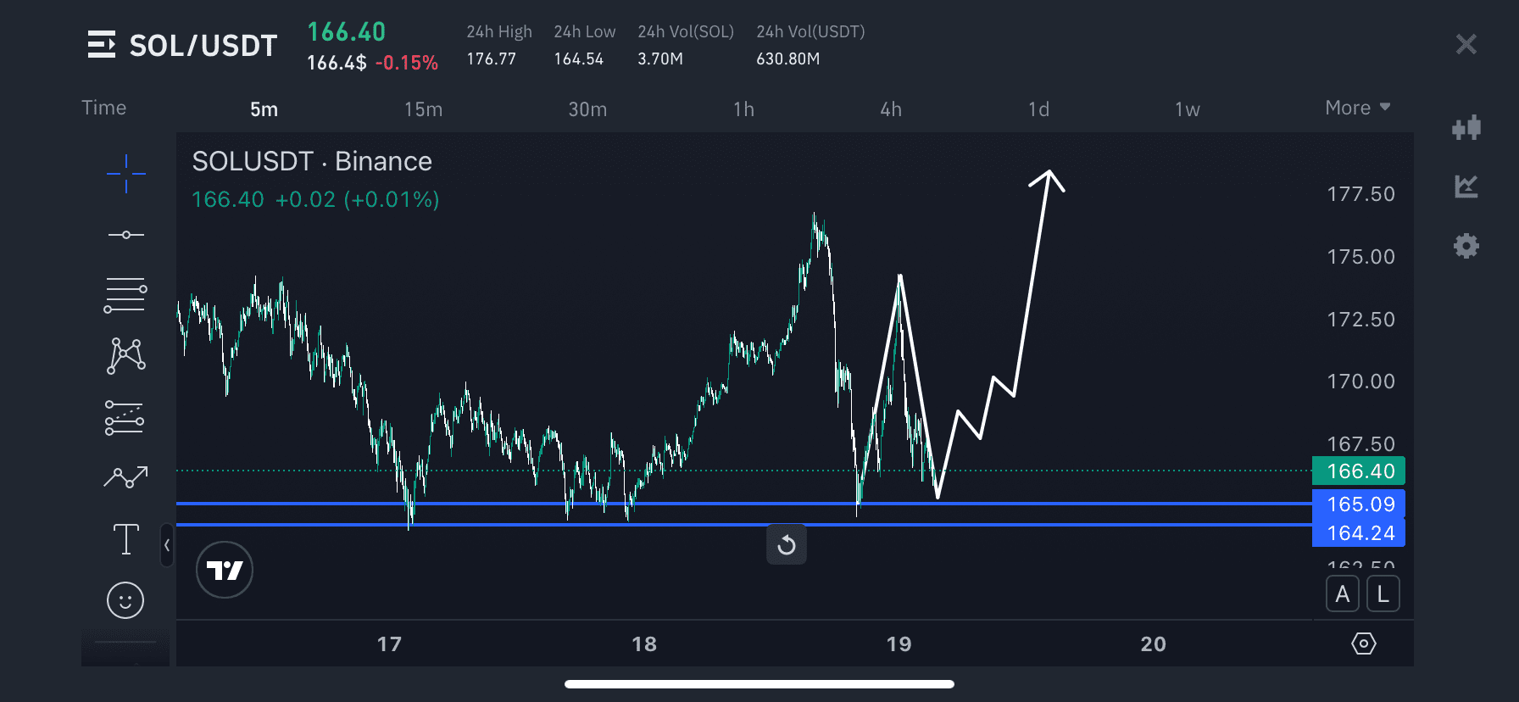The width and height of the screenshot is (1519, 702).
Task: Switch to the 4h timeframe
Action: coord(891,109)
